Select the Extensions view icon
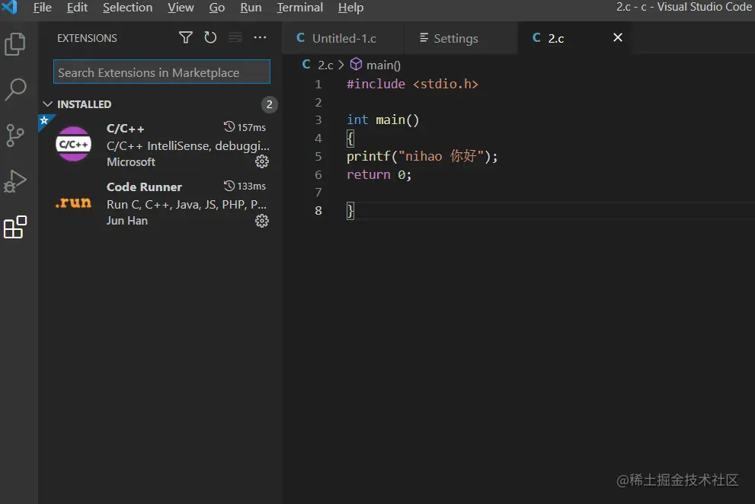This screenshot has width=755, height=504. point(15,227)
